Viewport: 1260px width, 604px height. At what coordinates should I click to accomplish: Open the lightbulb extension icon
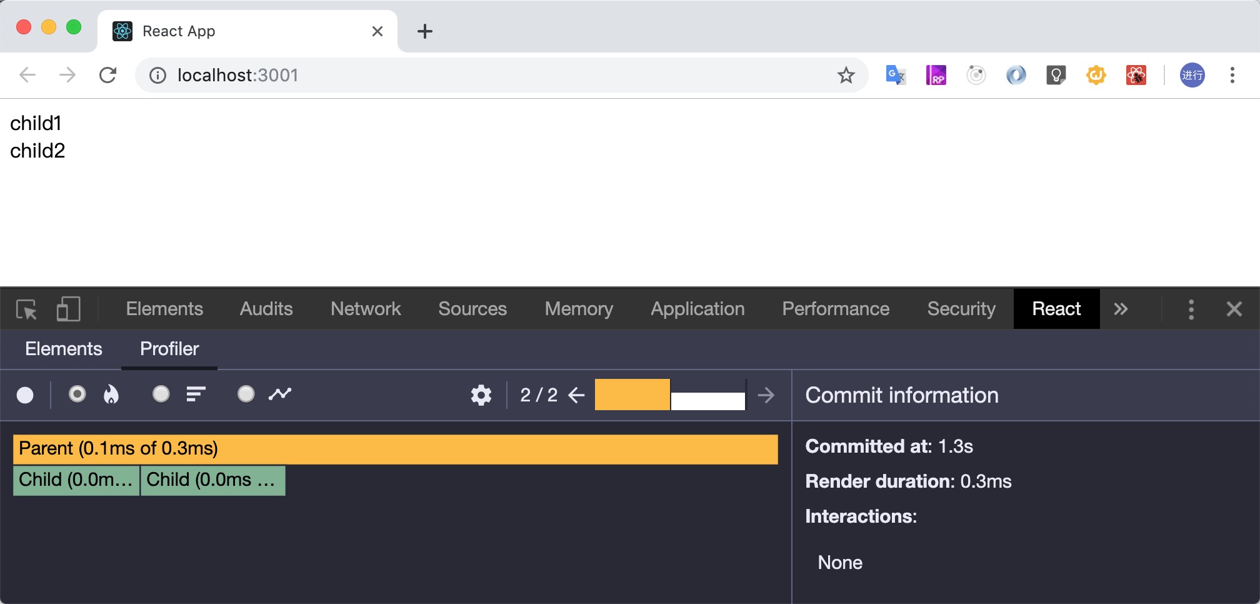click(1056, 75)
